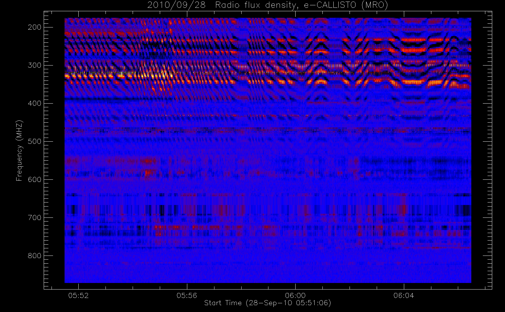Click the date "2010/09/28" in the title
Image resolution: width=505 pixels, height=312 pixels.
(176, 5)
